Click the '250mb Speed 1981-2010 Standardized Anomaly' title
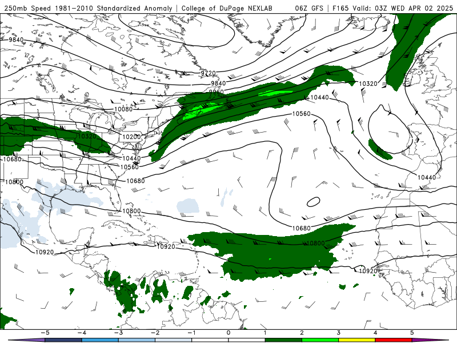 tap(88, 8)
